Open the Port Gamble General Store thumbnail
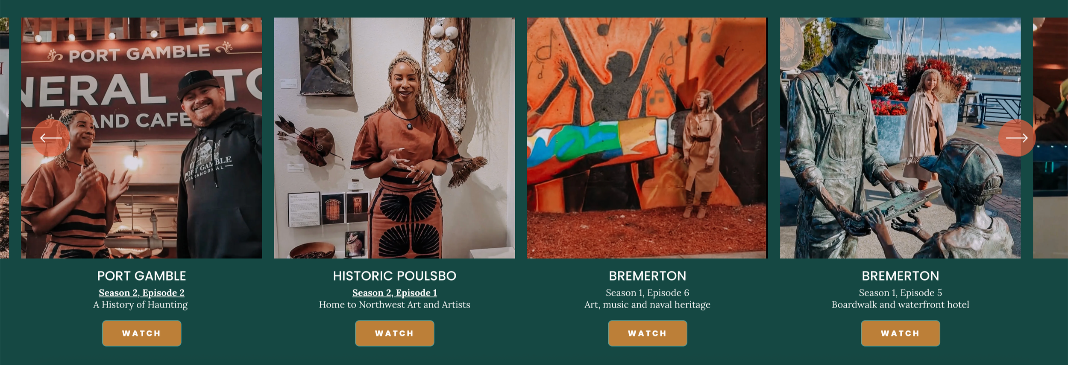The height and width of the screenshot is (365, 1068). (x=141, y=138)
